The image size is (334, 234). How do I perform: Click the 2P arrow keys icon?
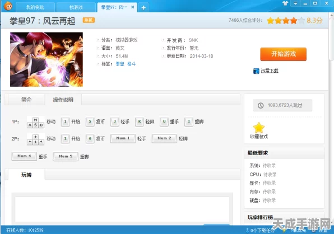[35, 139]
